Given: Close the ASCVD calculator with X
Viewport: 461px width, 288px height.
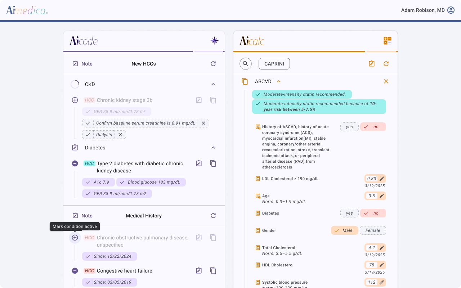Looking at the screenshot, I should point(386,81).
